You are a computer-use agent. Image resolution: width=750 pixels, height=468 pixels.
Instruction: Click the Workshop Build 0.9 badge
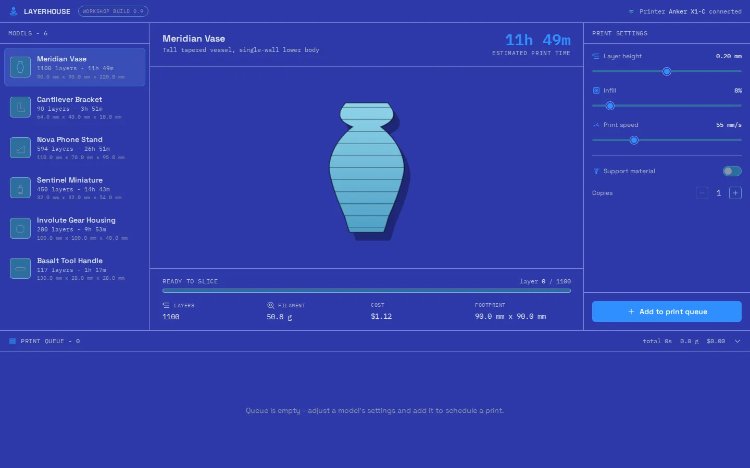point(113,11)
